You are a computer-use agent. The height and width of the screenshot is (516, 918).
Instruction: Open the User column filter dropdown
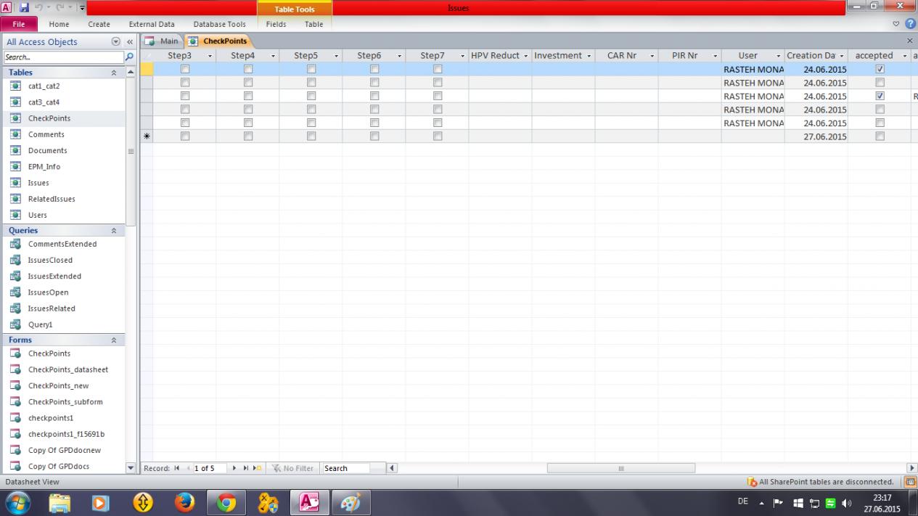point(779,56)
